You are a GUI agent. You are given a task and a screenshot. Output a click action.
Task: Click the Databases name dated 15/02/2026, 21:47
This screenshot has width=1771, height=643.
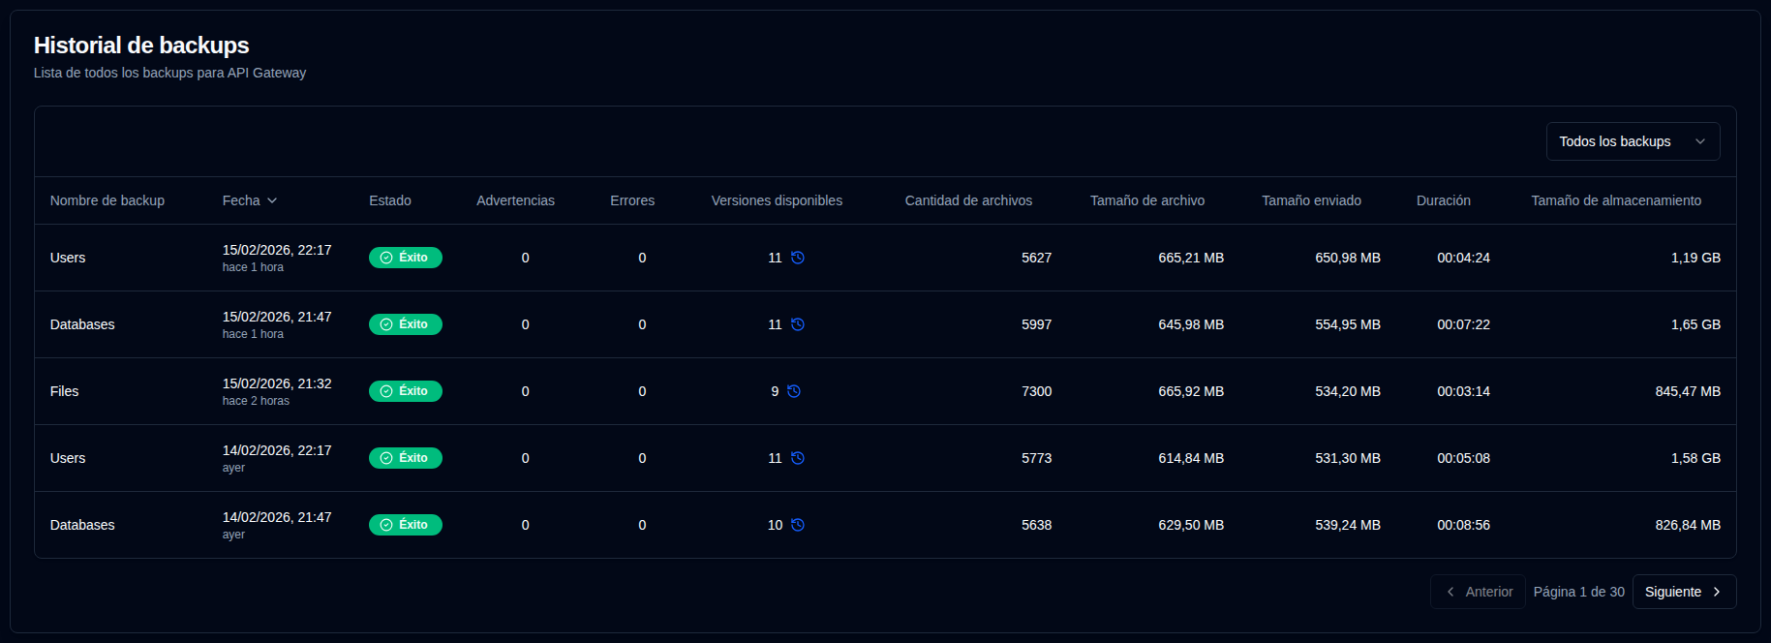coord(82,324)
